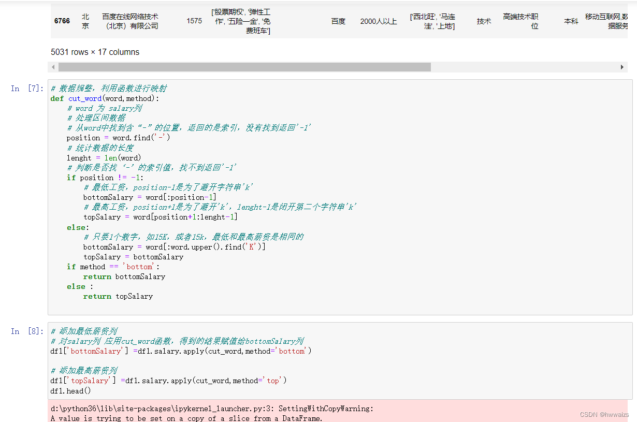
Task: Click the row index 6766 cell
Action: point(62,21)
